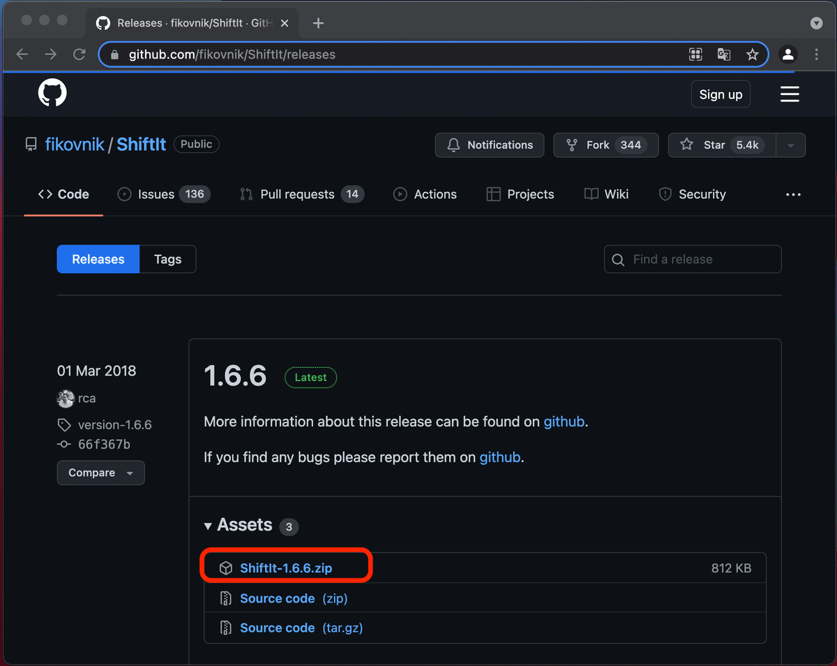The height and width of the screenshot is (666, 837).
Task: Click the magnifier icon in Find a release
Action: pyautogui.click(x=618, y=260)
